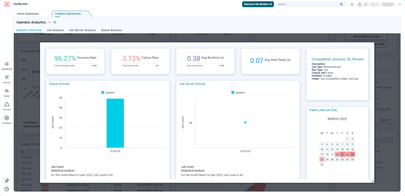Open job ID 2397516 link
405x196 pixels.
pyautogui.click(x=26, y=179)
